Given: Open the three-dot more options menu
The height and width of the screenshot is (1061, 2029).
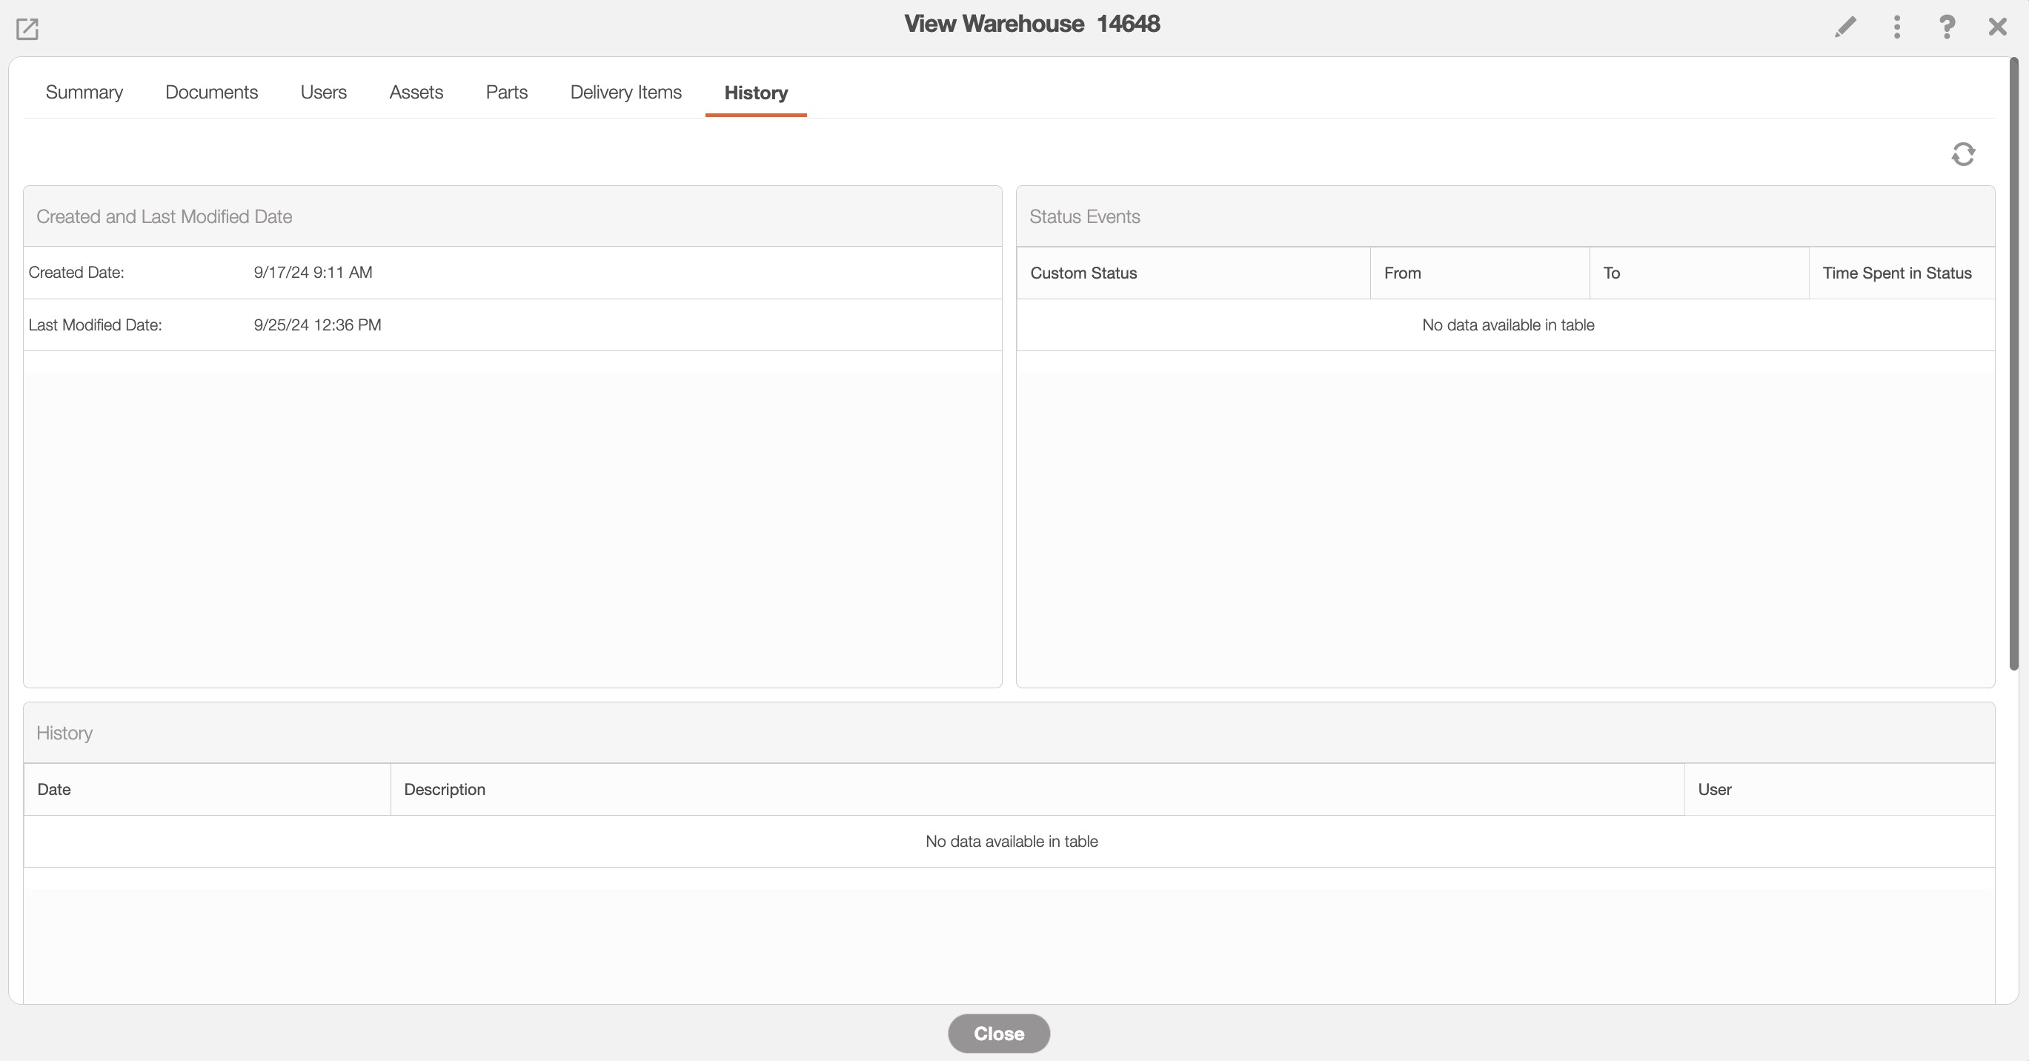Looking at the screenshot, I should click(x=1896, y=27).
